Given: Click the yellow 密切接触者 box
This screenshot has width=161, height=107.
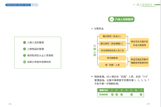Looking at the screenshot, I should pos(112,58).
